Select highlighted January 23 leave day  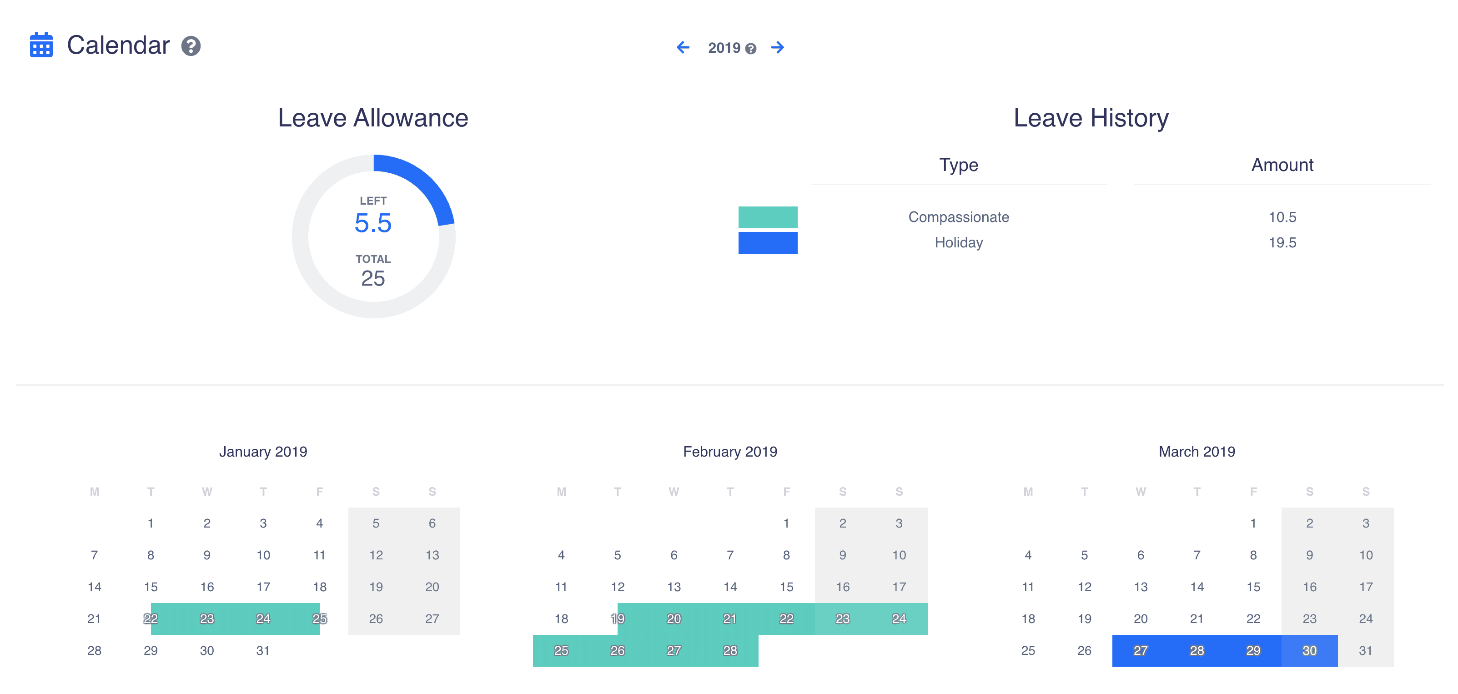207,619
